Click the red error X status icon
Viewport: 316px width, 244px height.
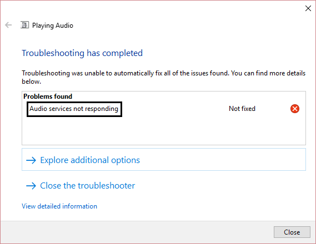pyautogui.click(x=295, y=109)
